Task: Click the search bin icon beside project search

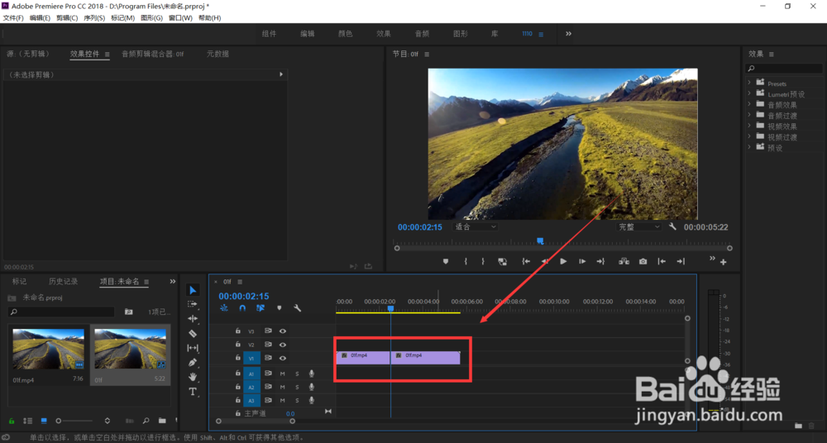Action: point(129,312)
